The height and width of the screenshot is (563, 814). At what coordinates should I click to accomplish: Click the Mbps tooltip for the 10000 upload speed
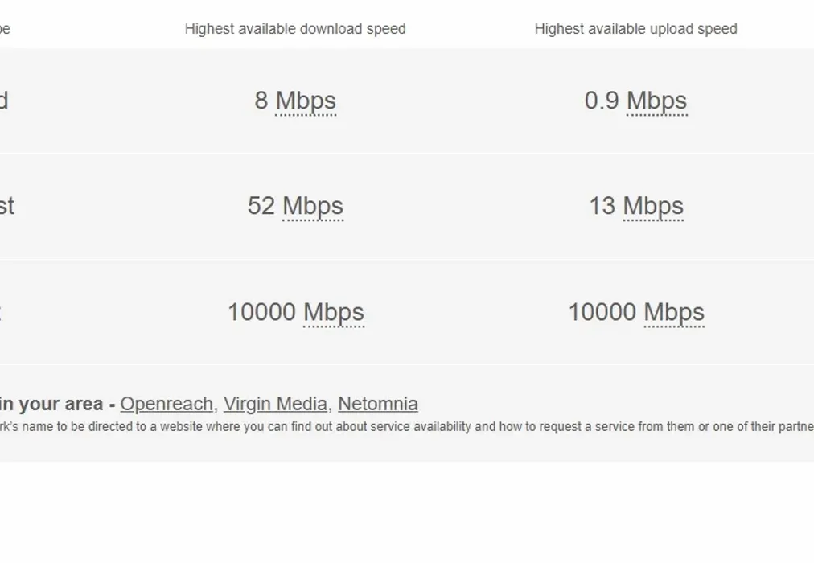[x=676, y=313]
